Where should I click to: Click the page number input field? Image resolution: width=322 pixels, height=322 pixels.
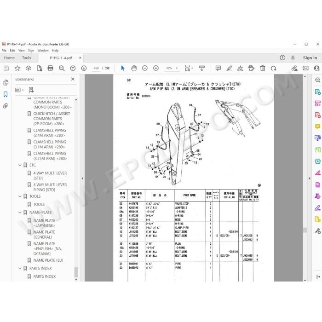(x=96, y=68)
